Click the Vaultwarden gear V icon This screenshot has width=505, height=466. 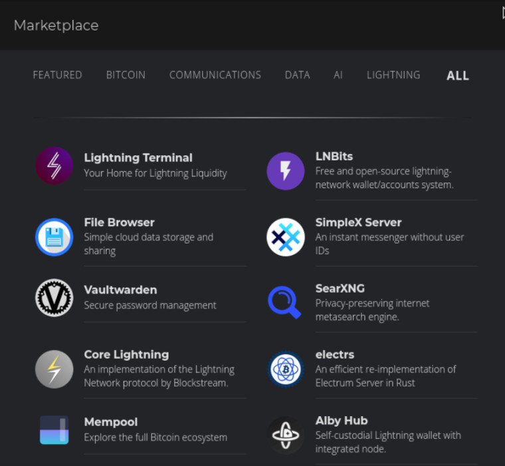54,298
